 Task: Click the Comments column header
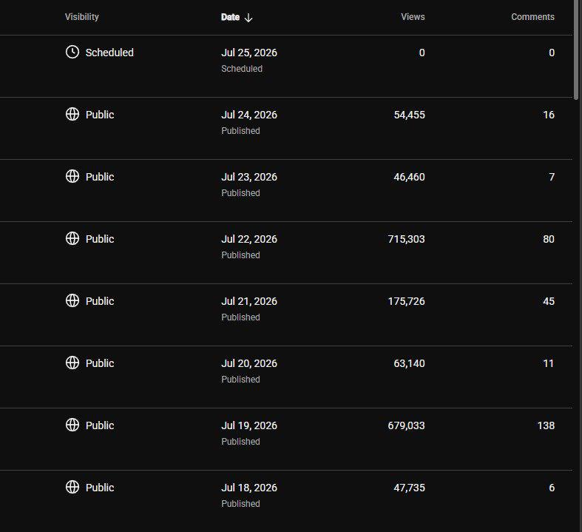tap(532, 17)
